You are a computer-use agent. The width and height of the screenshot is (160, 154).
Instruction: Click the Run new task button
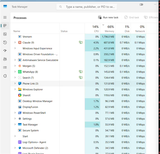tap(108, 18)
